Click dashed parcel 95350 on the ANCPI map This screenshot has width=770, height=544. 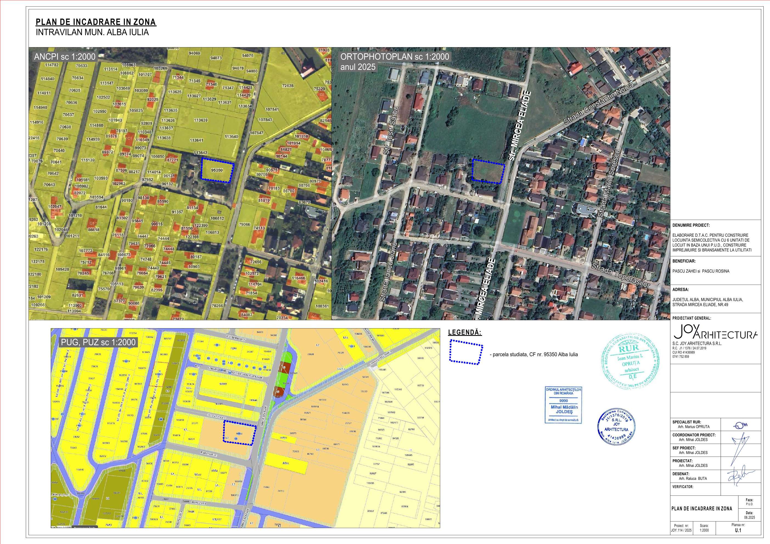click(x=217, y=170)
